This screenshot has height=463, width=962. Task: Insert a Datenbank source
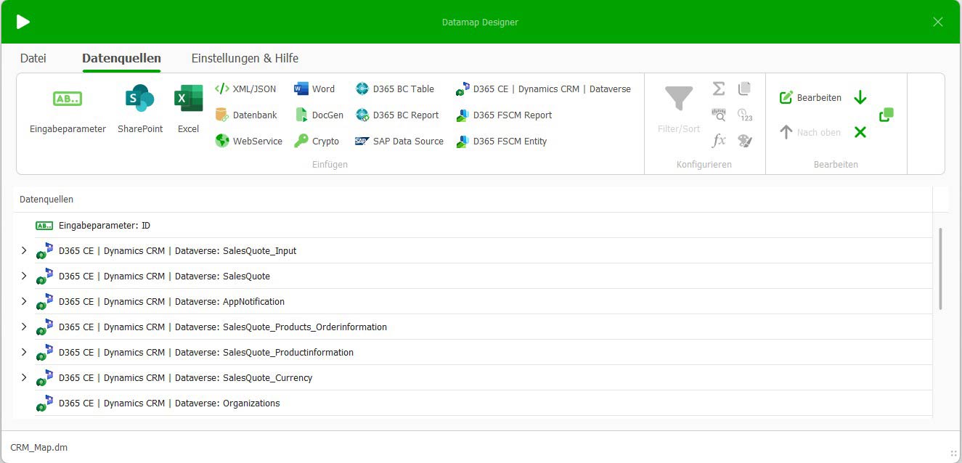click(x=246, y=115)
